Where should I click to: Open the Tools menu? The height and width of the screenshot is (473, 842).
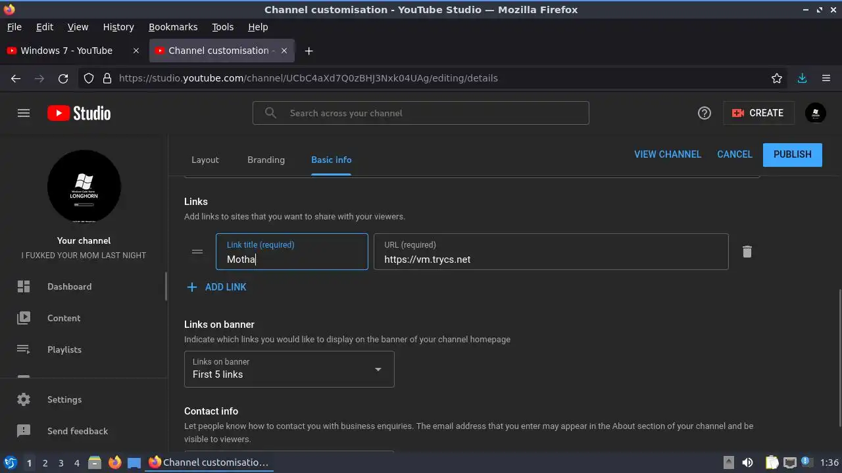pyautogui.click(x=222, y=27)
